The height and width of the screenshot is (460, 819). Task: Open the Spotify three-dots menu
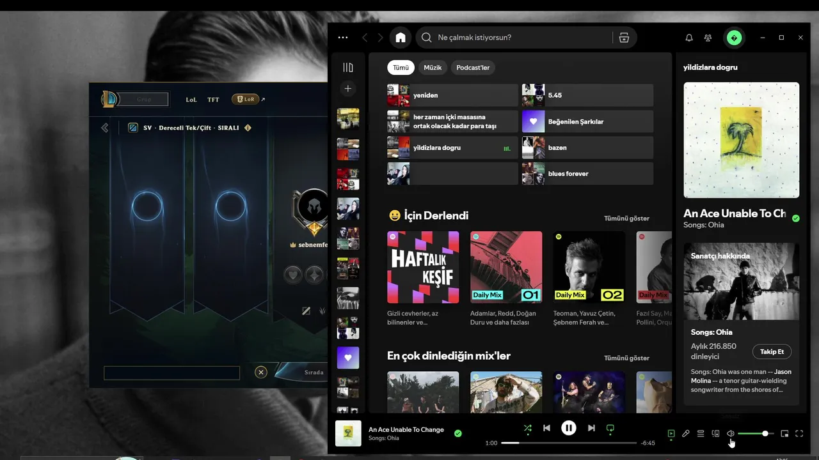tap(343, 38)
